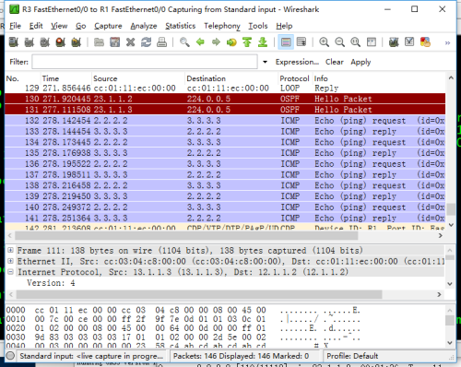This screenshot has width=461, height=367.
Task: Open capture options toolbar icon
Action: point(30,42)
